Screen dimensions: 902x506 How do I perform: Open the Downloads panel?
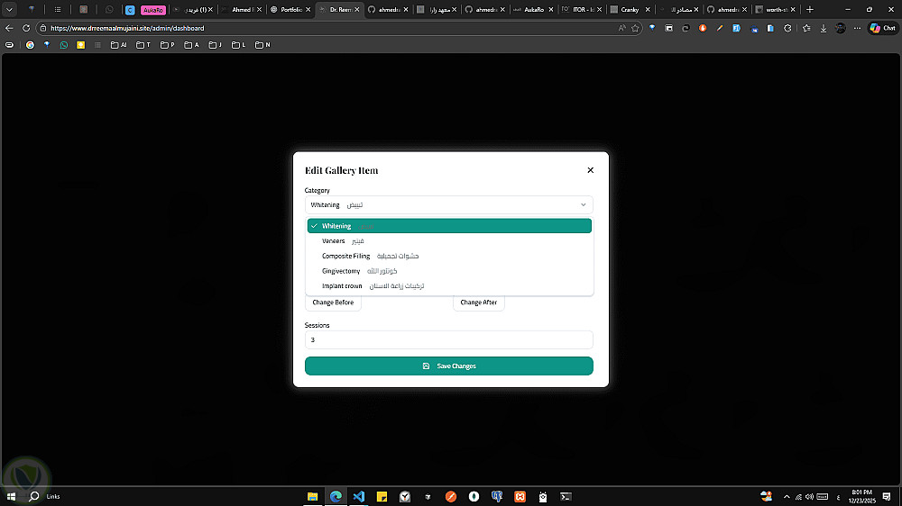coord(824,28)
